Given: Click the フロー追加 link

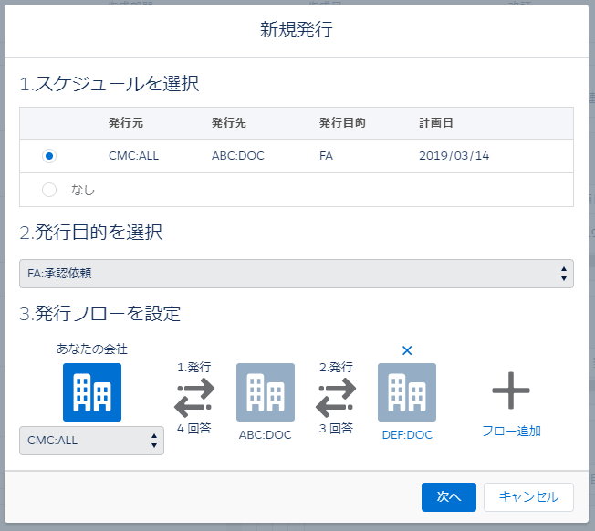Looking at the screenshot, I should 511,431.
